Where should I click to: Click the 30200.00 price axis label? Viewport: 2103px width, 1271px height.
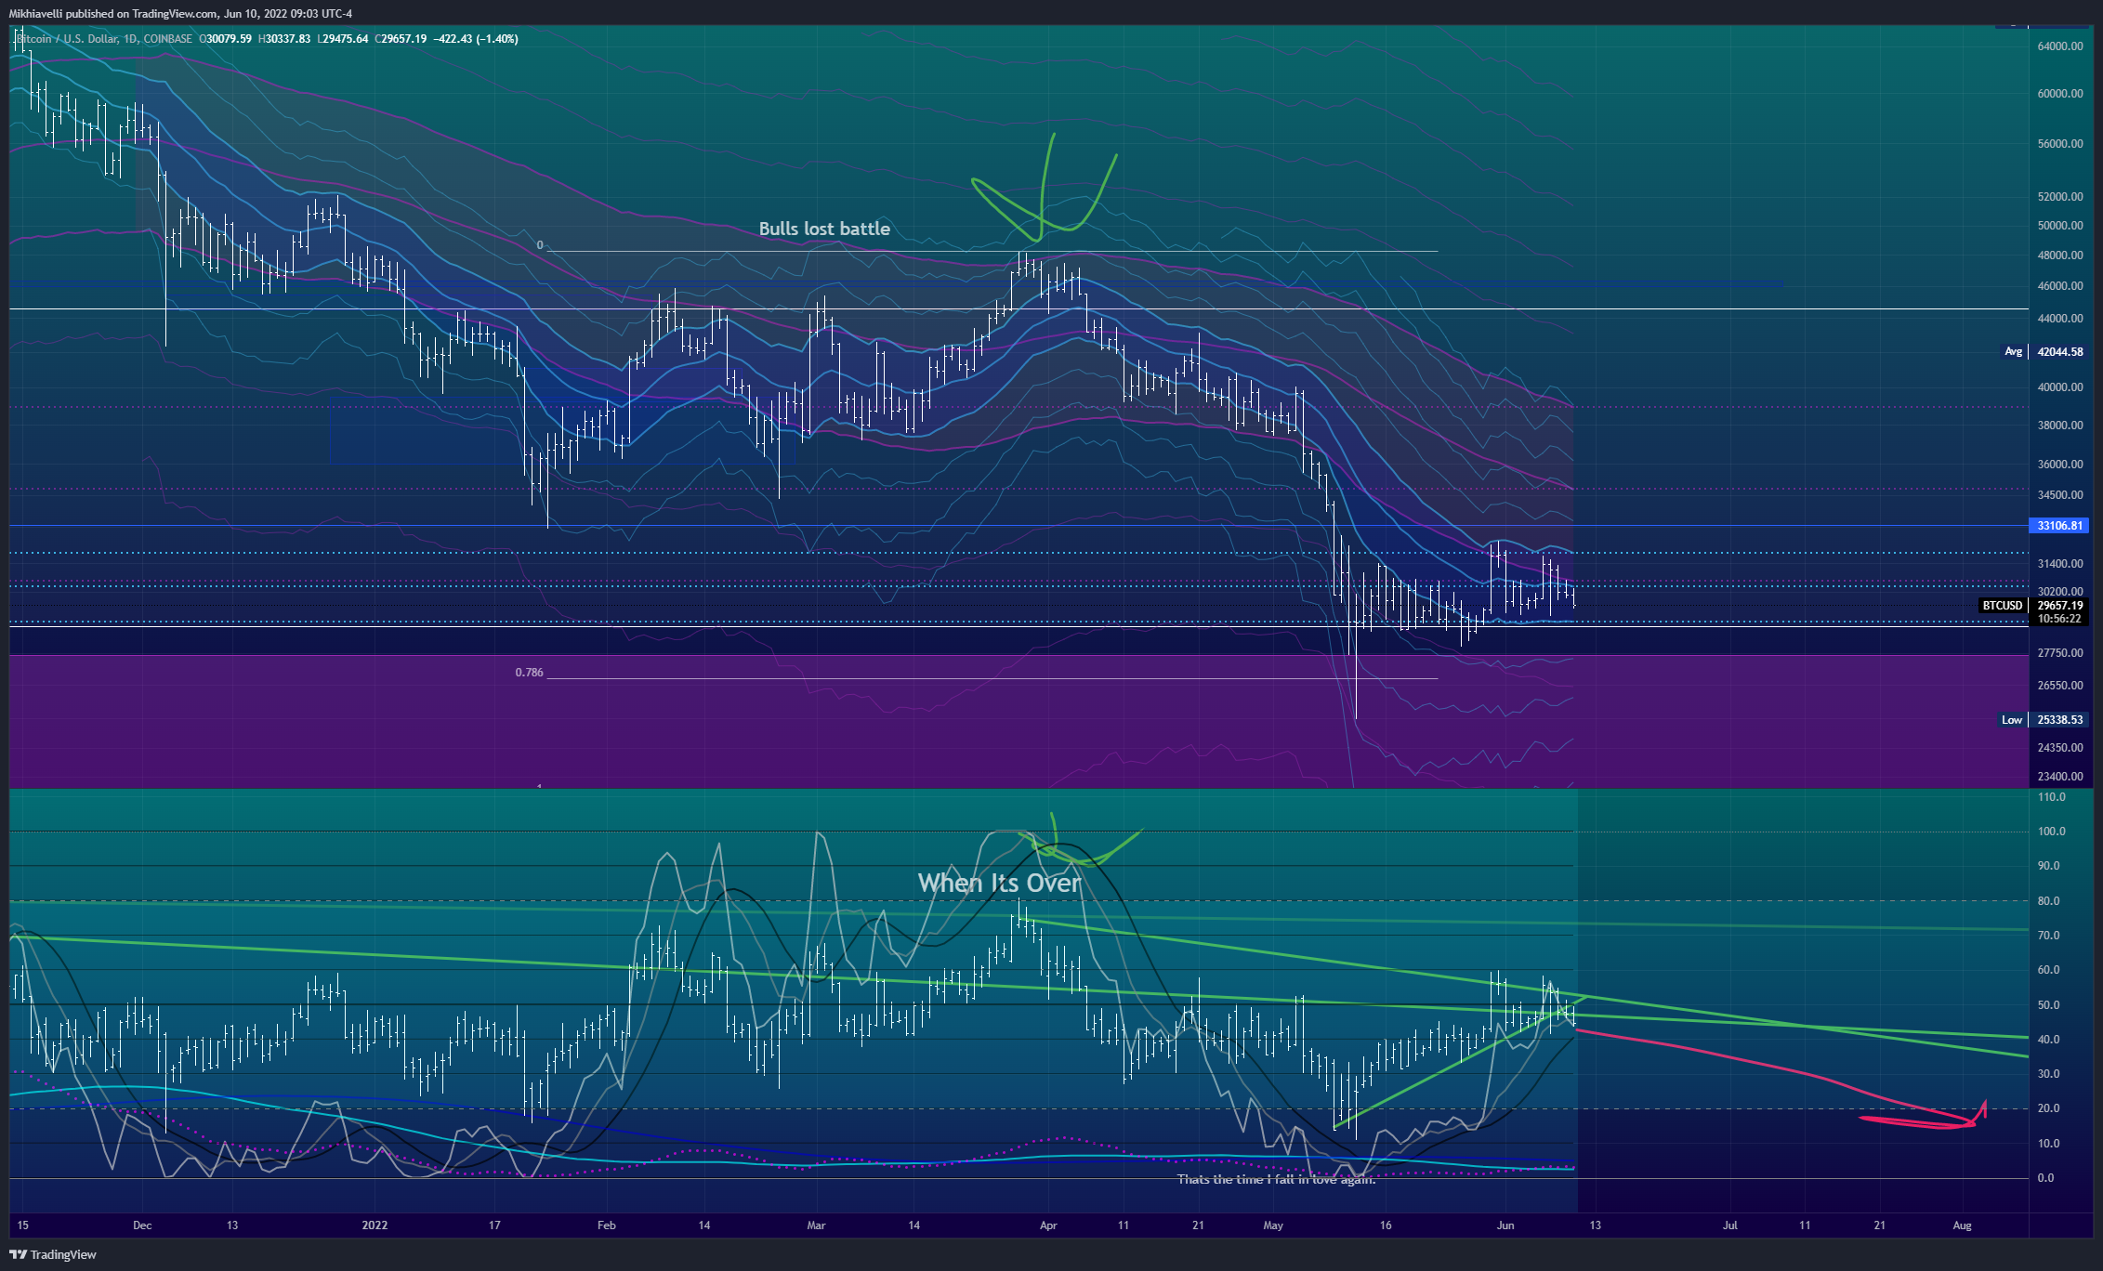pos(2059,592)
